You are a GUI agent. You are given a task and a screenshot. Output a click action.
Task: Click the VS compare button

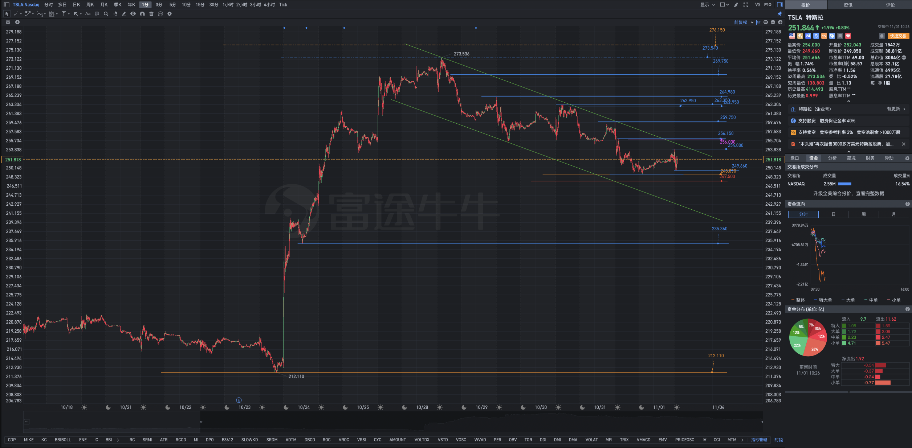(x=757, y=5)
